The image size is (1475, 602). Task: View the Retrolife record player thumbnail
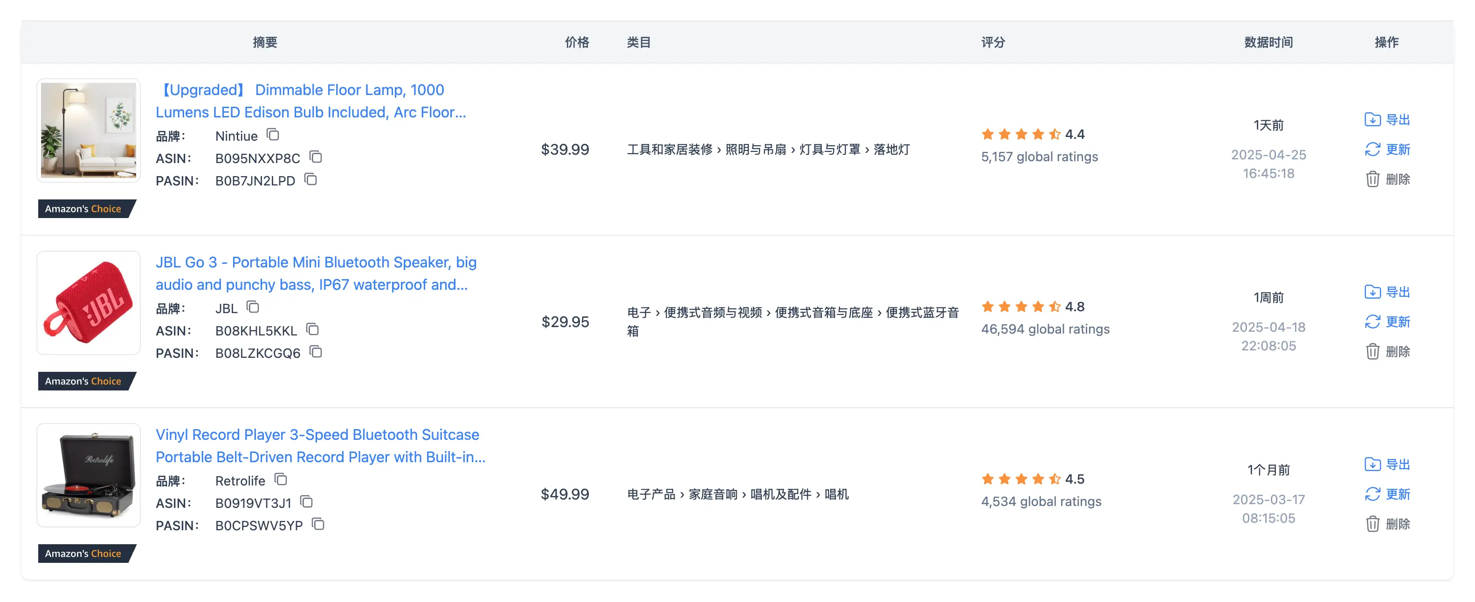tap(89, 475)
